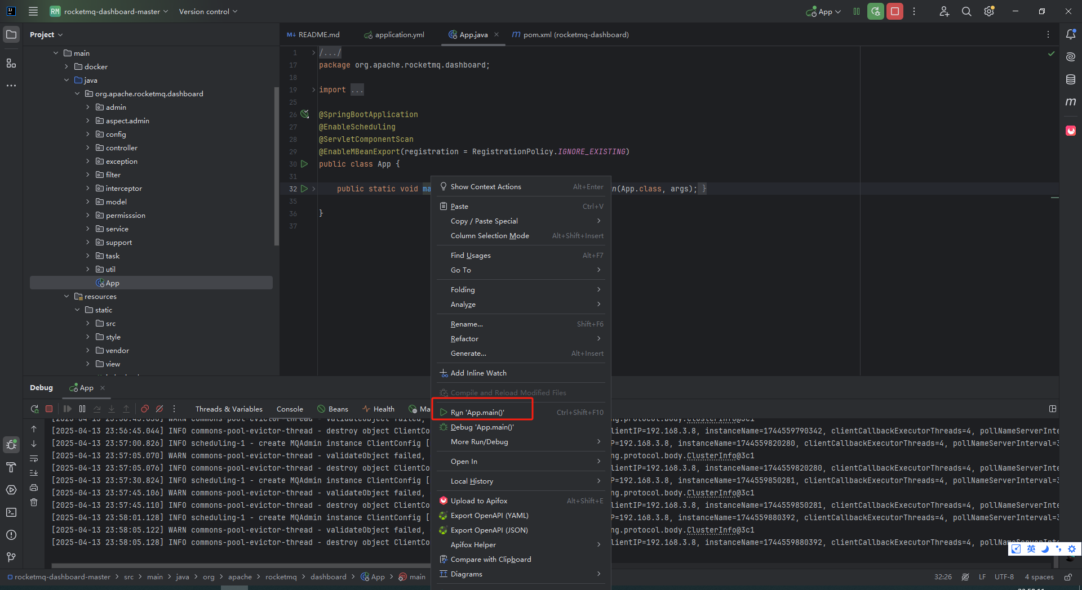
Task: Expand the service package
Action: click(x=88, y=229)
